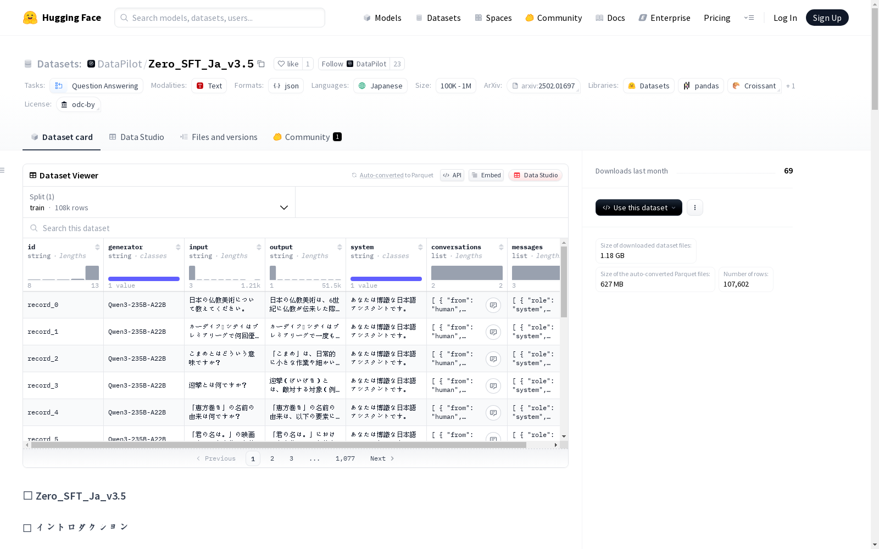Open conversation viewer icon for record_0
This screenshot has width=879, height=549.
coord(493,305)
